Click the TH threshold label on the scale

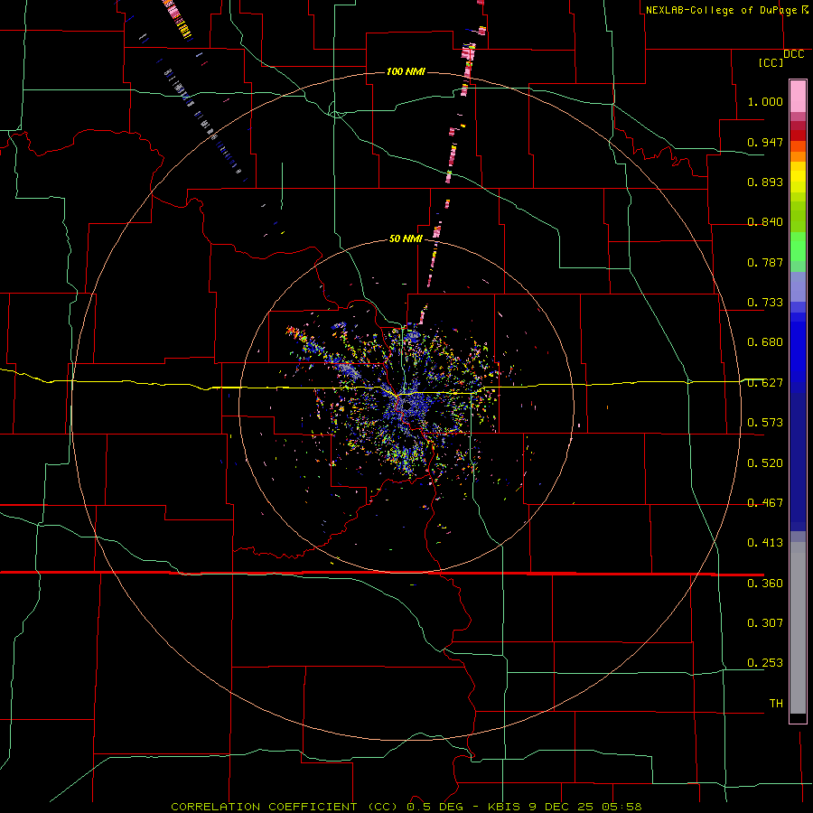[776, 704]
